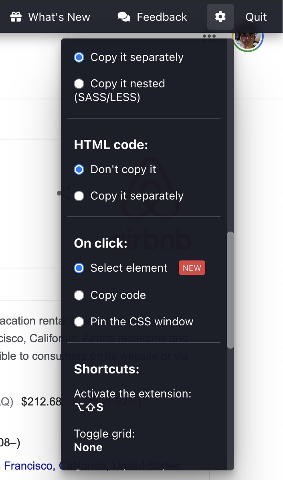
Task: Click the red NEW badge
Action: pyautogui.click(x=192, y=268)
